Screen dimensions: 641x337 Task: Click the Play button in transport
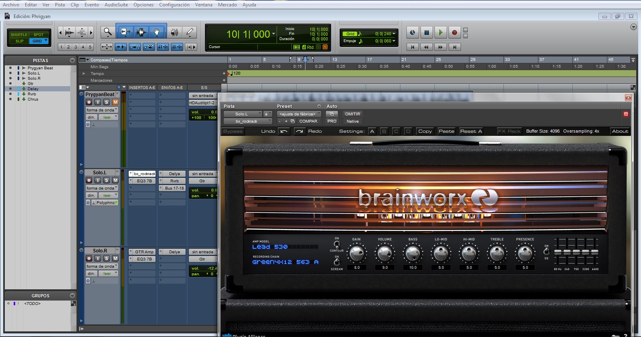click(440, 32)
